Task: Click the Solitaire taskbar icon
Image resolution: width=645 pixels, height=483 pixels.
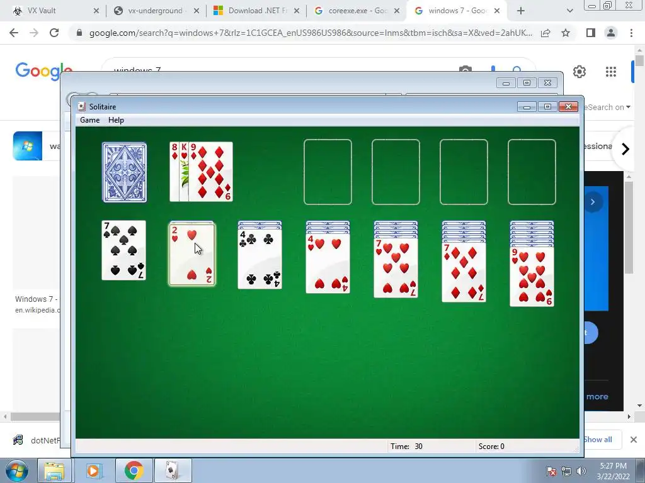Action: click(x=173, y=470)
